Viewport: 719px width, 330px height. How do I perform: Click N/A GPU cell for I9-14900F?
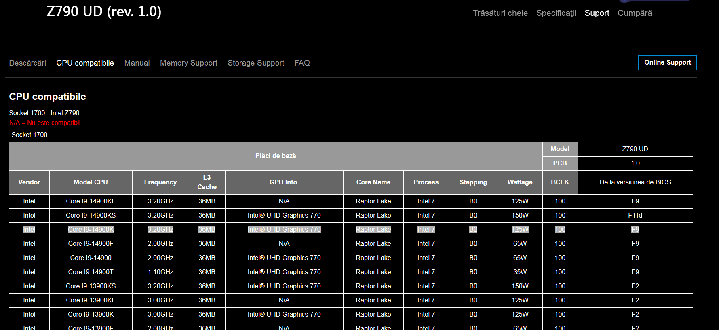click(284, 244)
